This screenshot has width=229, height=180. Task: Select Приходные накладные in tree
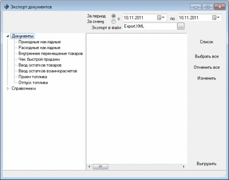click(x=40, y=42)
